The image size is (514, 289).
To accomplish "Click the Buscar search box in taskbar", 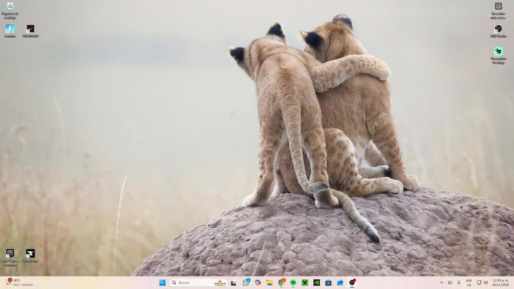I will pyautogui.click(x=198, y=283).
